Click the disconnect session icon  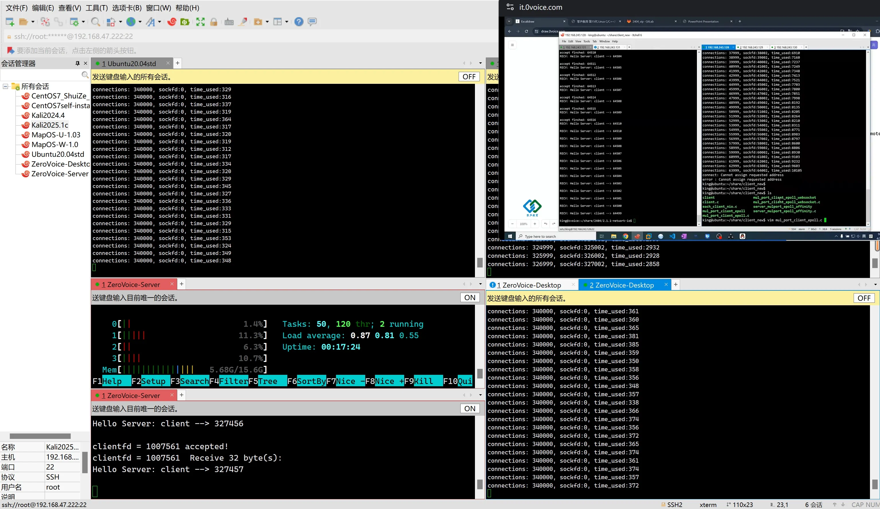[45, 22]
